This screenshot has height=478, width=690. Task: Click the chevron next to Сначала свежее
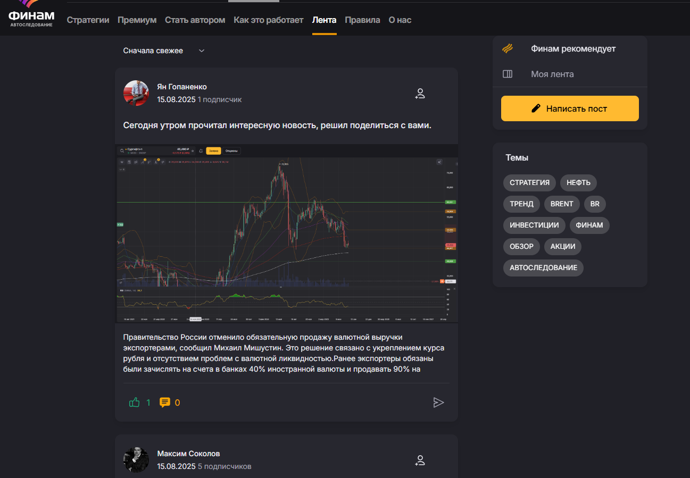[x=202, y=51]
